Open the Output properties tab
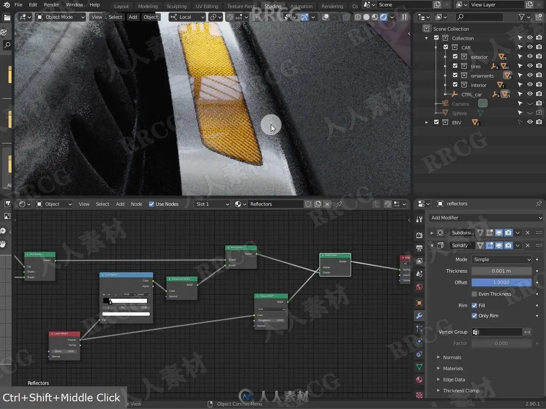The width and height of the screenshot is (546, 409). 419,248
